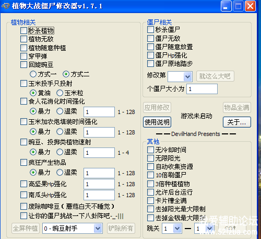
Task: Select 暴力 under 玉米加农炮填装时间强化
Action: 33,132
